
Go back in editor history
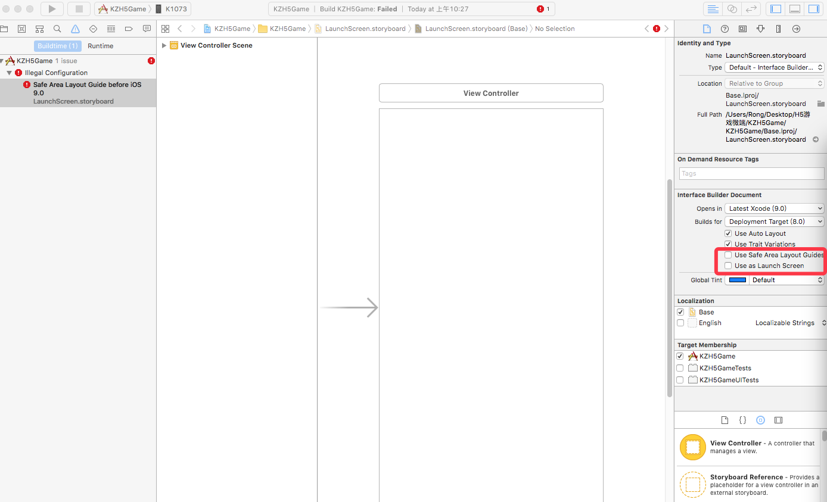tap(179, 29)
